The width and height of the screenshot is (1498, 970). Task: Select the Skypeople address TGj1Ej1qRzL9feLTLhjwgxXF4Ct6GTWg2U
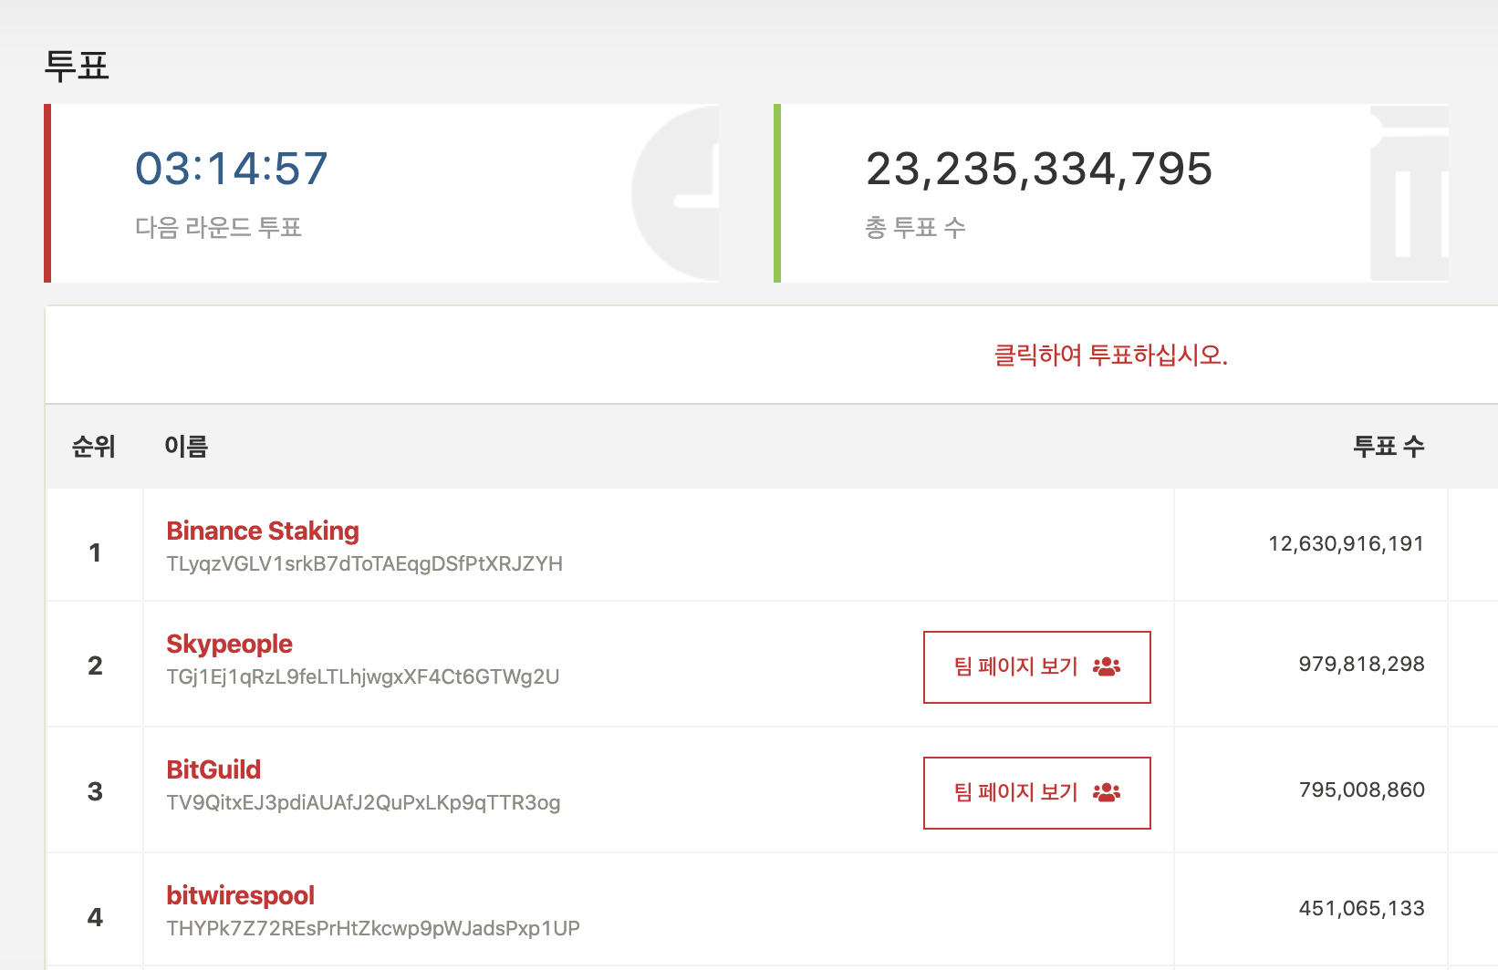click(x=362, y=676)
